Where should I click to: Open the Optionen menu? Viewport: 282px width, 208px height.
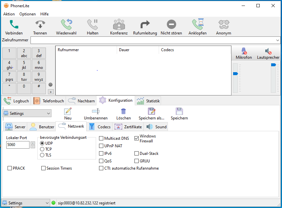[27, 14]
